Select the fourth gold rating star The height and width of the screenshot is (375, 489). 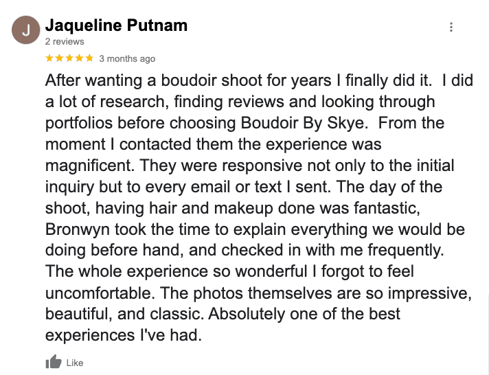(x=79, y=58)
